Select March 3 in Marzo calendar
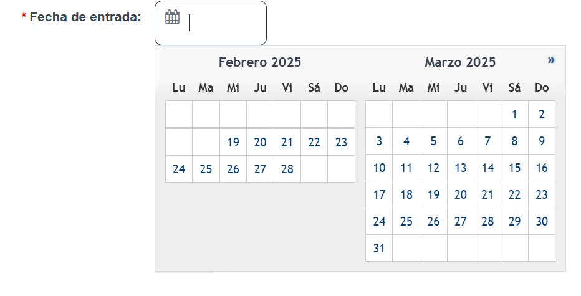This screenshot has width=581, height=296. [x=379, y=141]
